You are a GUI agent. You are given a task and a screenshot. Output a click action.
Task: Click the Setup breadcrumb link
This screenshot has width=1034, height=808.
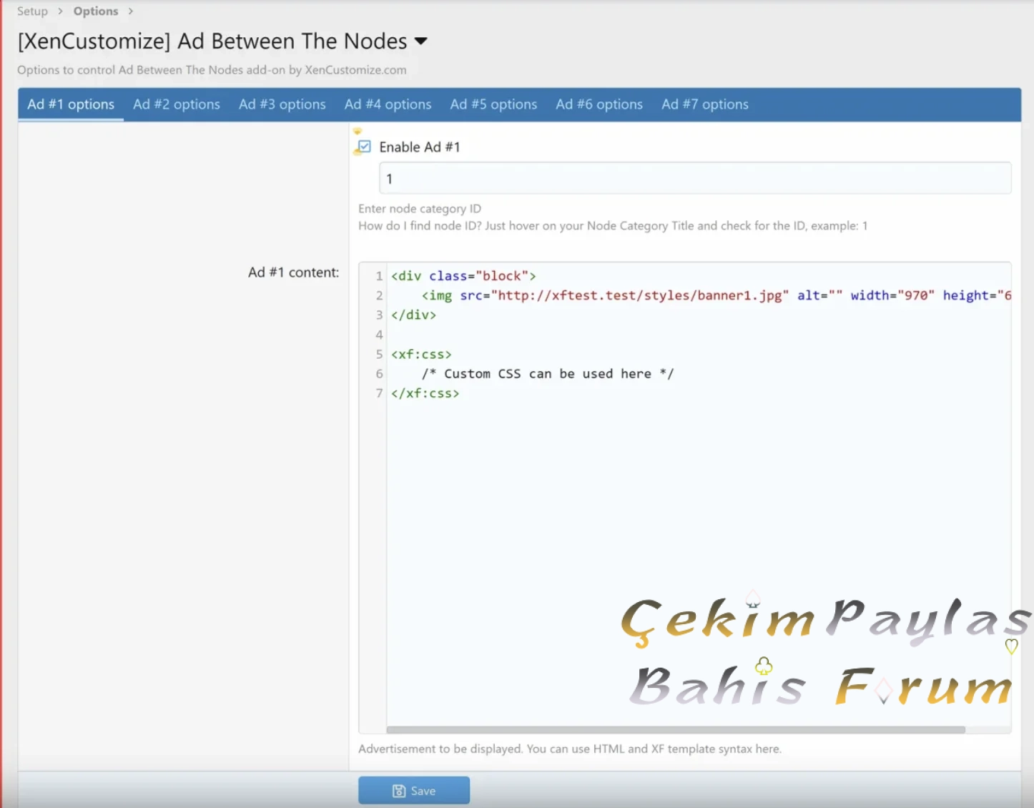pyautogui.click(x=32, y=11)
